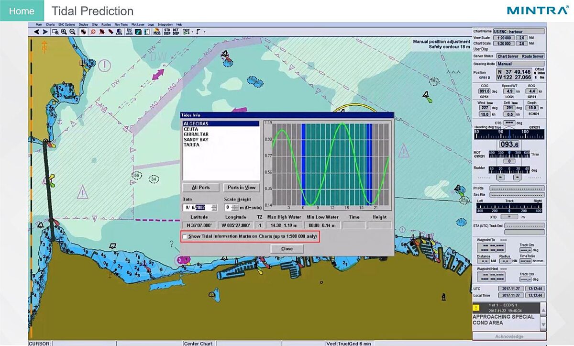Screen dimensions: 574x346
Task: Open the Integration menu
Action: coord(165,24)
